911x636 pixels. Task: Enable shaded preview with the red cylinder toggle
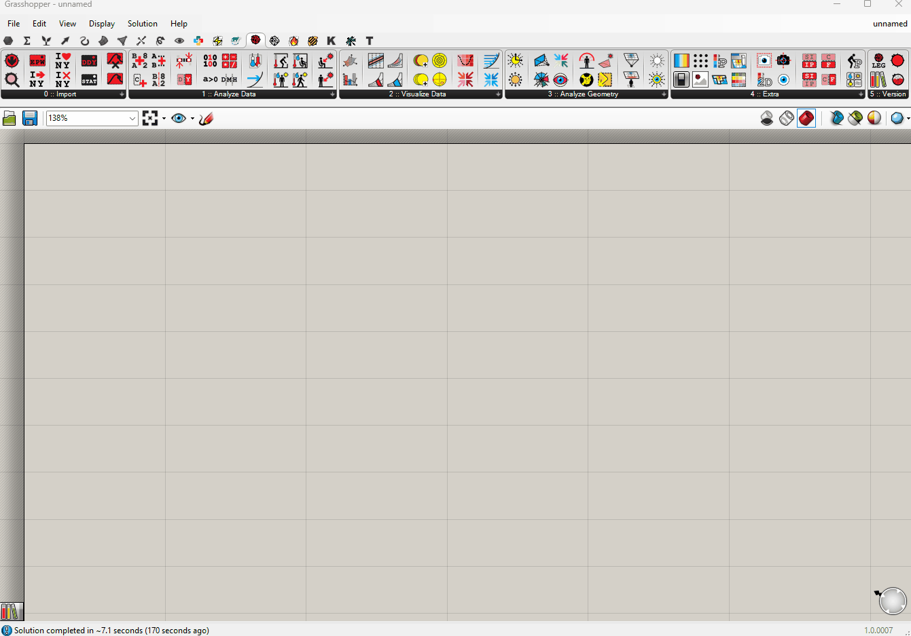point(806,118)
